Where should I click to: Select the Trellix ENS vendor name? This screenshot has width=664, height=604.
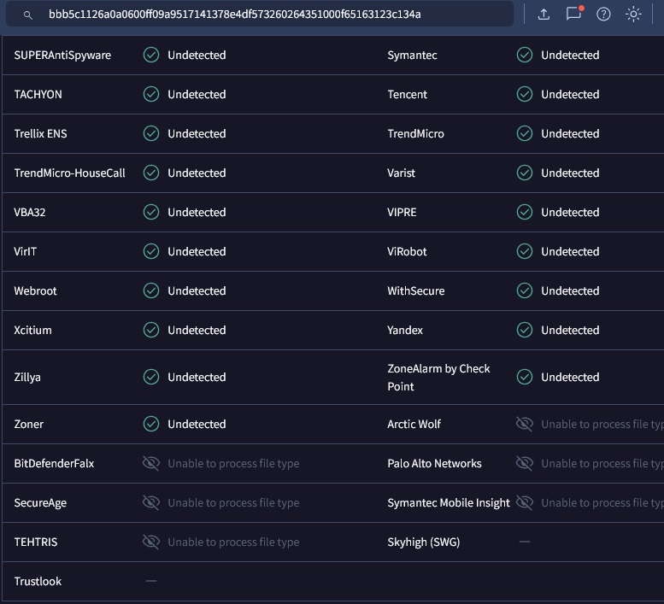point(41,133)
